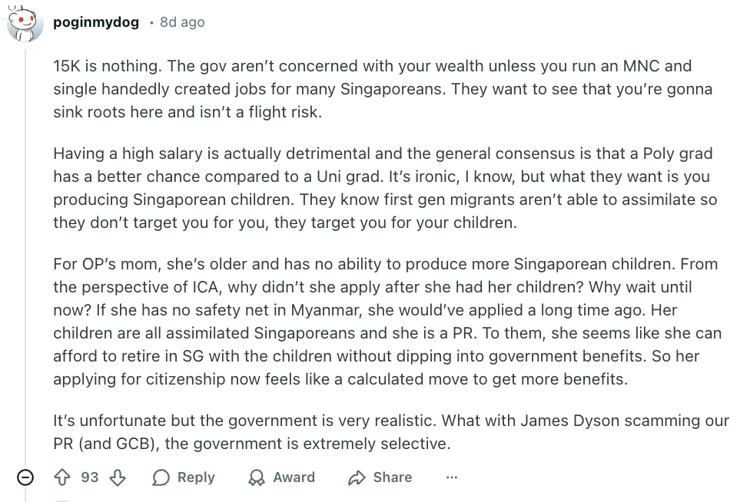This screenshot has width=750, height=502.
Task: Click the Share arrow icon
Action: pyautogui.click(x=357, y=477)
